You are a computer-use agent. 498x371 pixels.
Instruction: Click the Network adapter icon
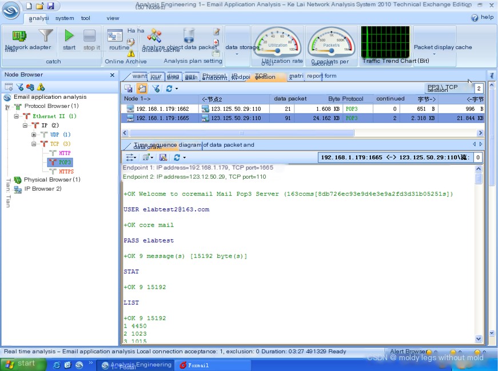coord(19,36)
